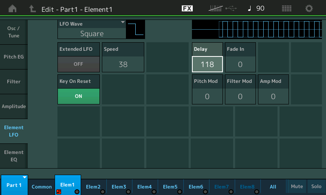The image size is (326, 195).
Task: Tap the tempo note icon
Action: pyautogui.click(x=249, y=9)
